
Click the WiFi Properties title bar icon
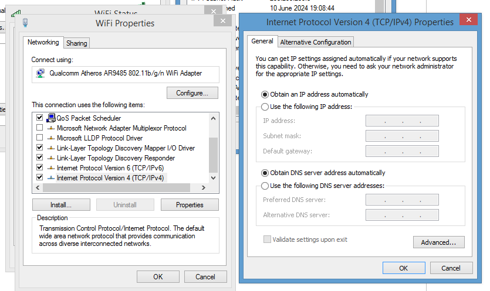(x=25, y=22)
